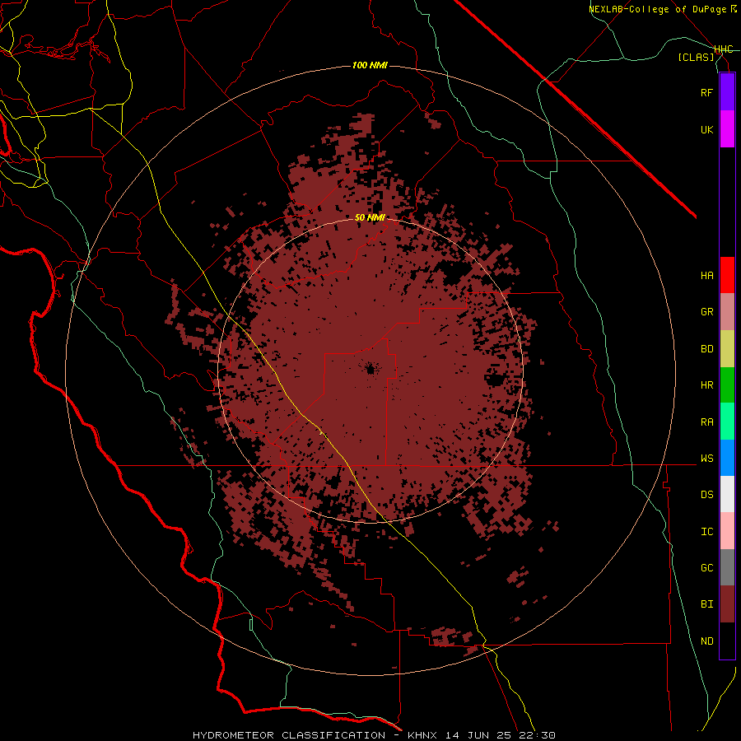Click the DS legend label

point(706,495)
